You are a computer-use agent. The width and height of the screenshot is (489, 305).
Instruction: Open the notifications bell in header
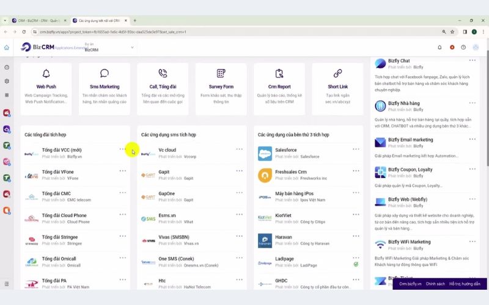439,48
